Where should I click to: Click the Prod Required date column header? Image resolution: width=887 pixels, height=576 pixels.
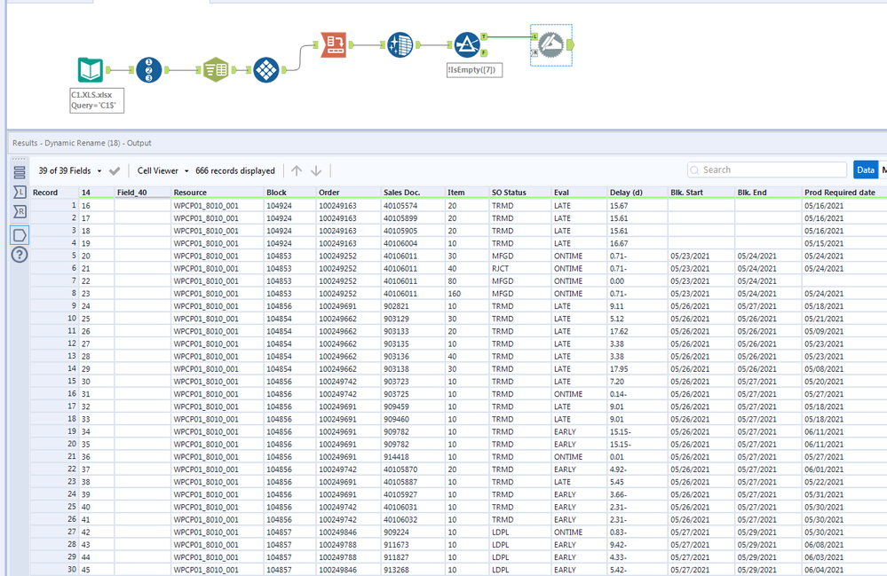(844, 193)
